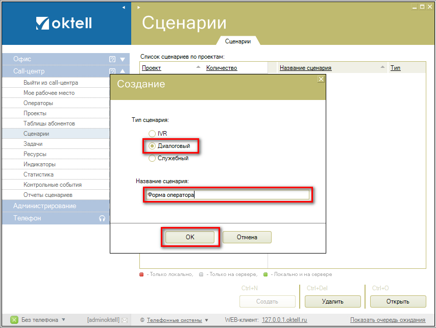The image size is (436, 328).
Task: Select the IVR scenario type
Action: (x=152, y=133)
